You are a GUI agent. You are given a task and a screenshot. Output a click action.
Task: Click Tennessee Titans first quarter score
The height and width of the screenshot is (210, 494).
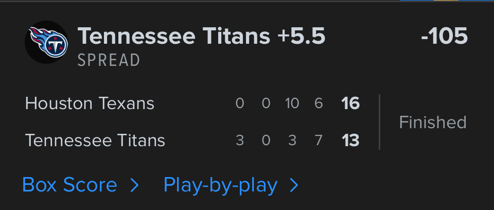coord(240,140)
